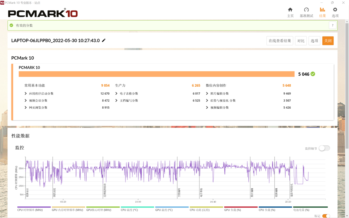Toggle the 标记 switch below the chart
The height and width of the screenshot is (218, 349).
tap(326, 216)
